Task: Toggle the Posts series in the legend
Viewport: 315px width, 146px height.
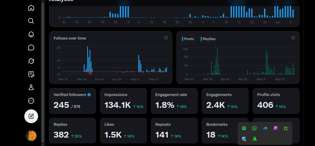Action: pyautogui.click(x=188, y=39)
